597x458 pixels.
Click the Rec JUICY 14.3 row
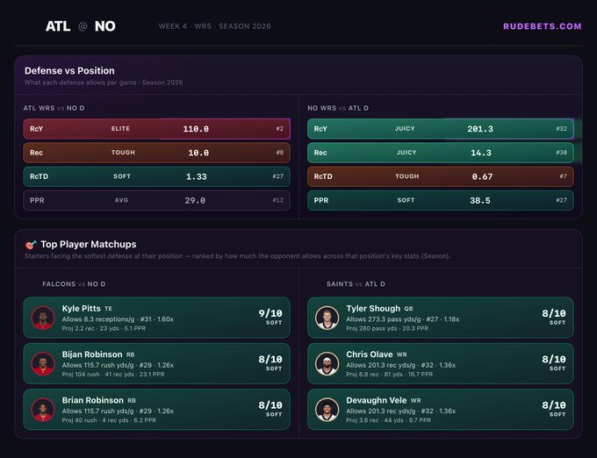click(x=441, y=153)
